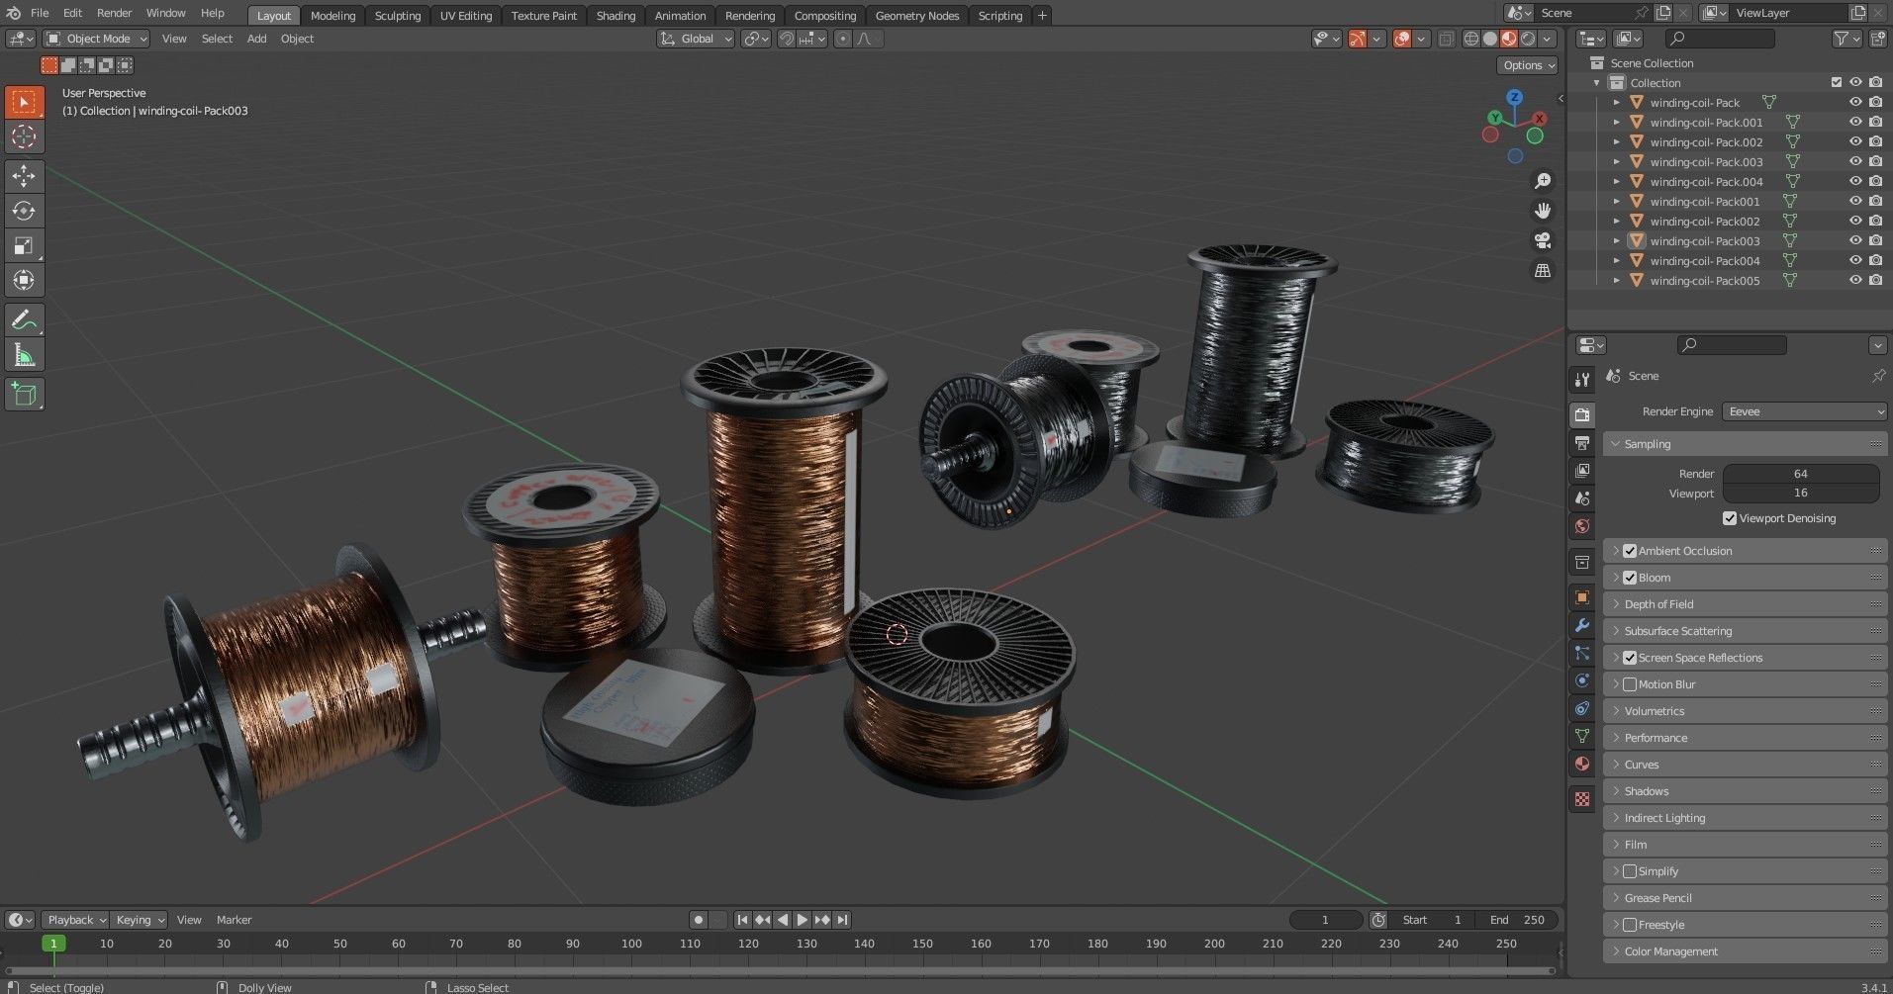Activate the Scale tool
1893x994 pixels.
coord(24,245)
